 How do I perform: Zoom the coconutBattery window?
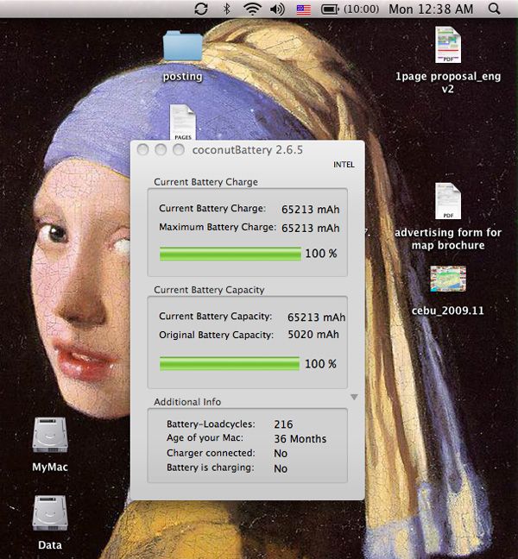179,150
